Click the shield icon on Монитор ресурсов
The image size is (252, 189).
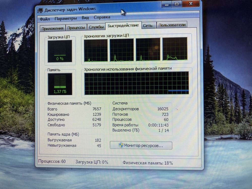point(121,145)
